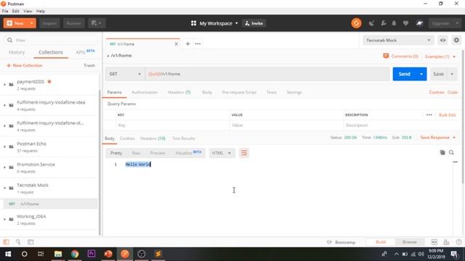Open the Save Response dropdown

pyautogui.click(x=437, y=138)
